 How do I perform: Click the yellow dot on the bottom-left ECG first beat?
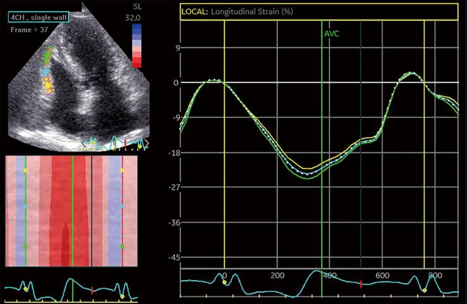point(25,289)
